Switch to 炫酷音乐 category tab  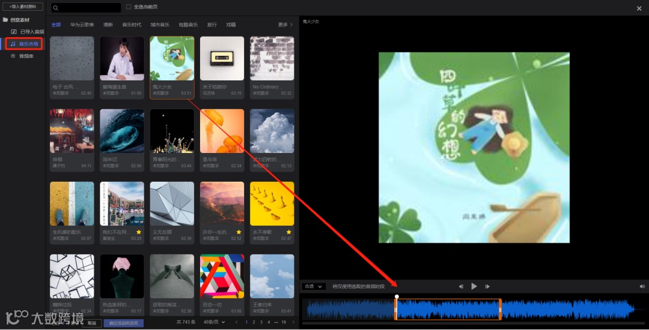pos(188,25)
